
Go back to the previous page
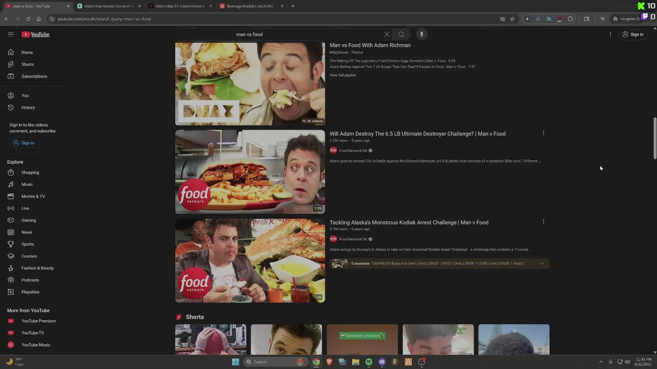tap(6, 19)
